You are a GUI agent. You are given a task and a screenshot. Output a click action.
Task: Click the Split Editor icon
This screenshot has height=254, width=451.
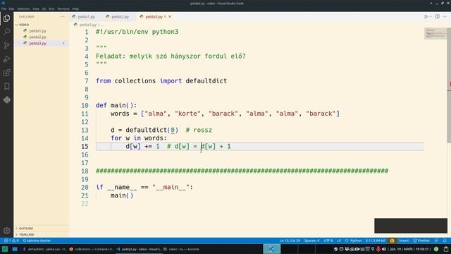[x=437, y=17]
